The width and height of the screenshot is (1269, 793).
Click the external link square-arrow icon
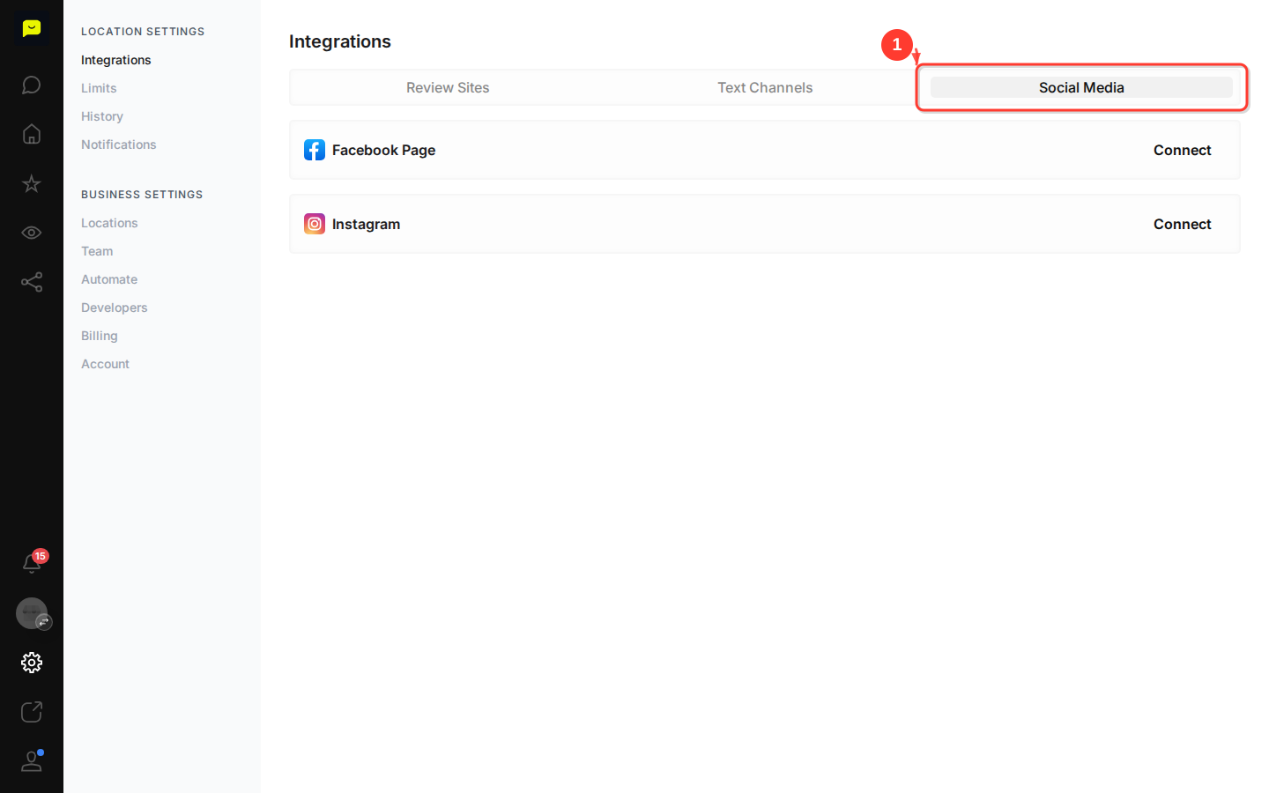click(x=32, y=712)
